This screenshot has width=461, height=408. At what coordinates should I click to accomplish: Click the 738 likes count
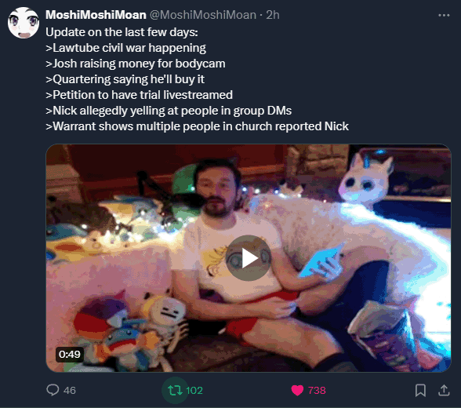317,391
